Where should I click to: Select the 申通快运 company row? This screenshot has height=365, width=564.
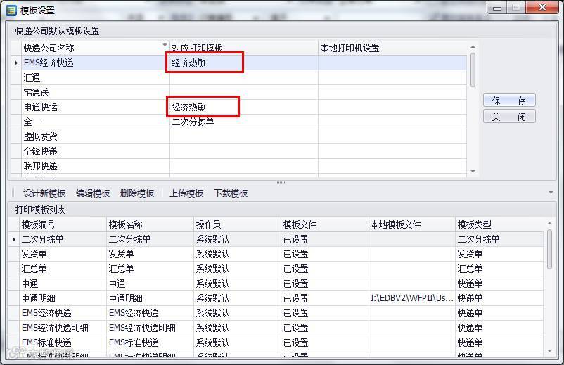pos(239,107)
